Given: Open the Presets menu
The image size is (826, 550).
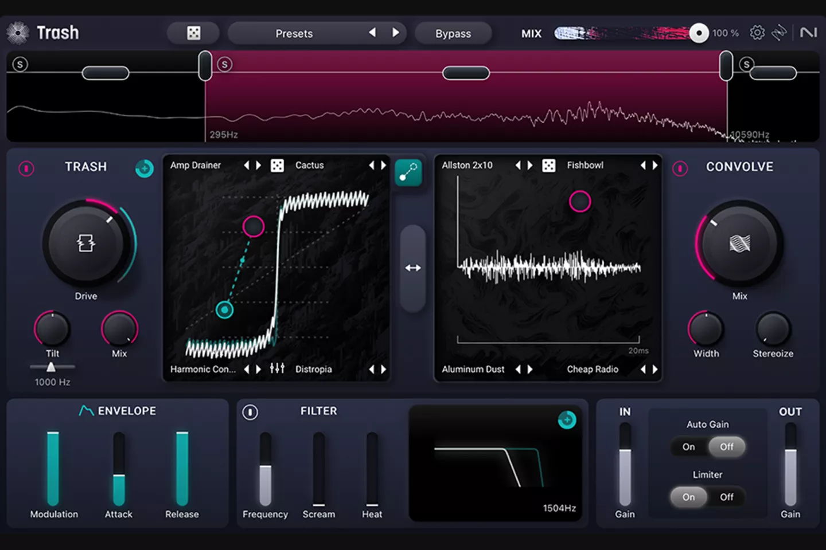Looking at the screenshot, I should 294,34.
